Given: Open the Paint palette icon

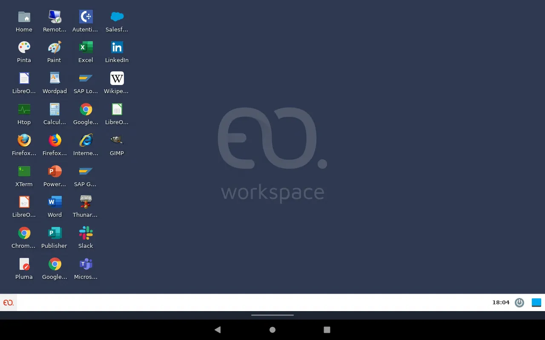Looking at the screenshot, I should click(54, 48).
